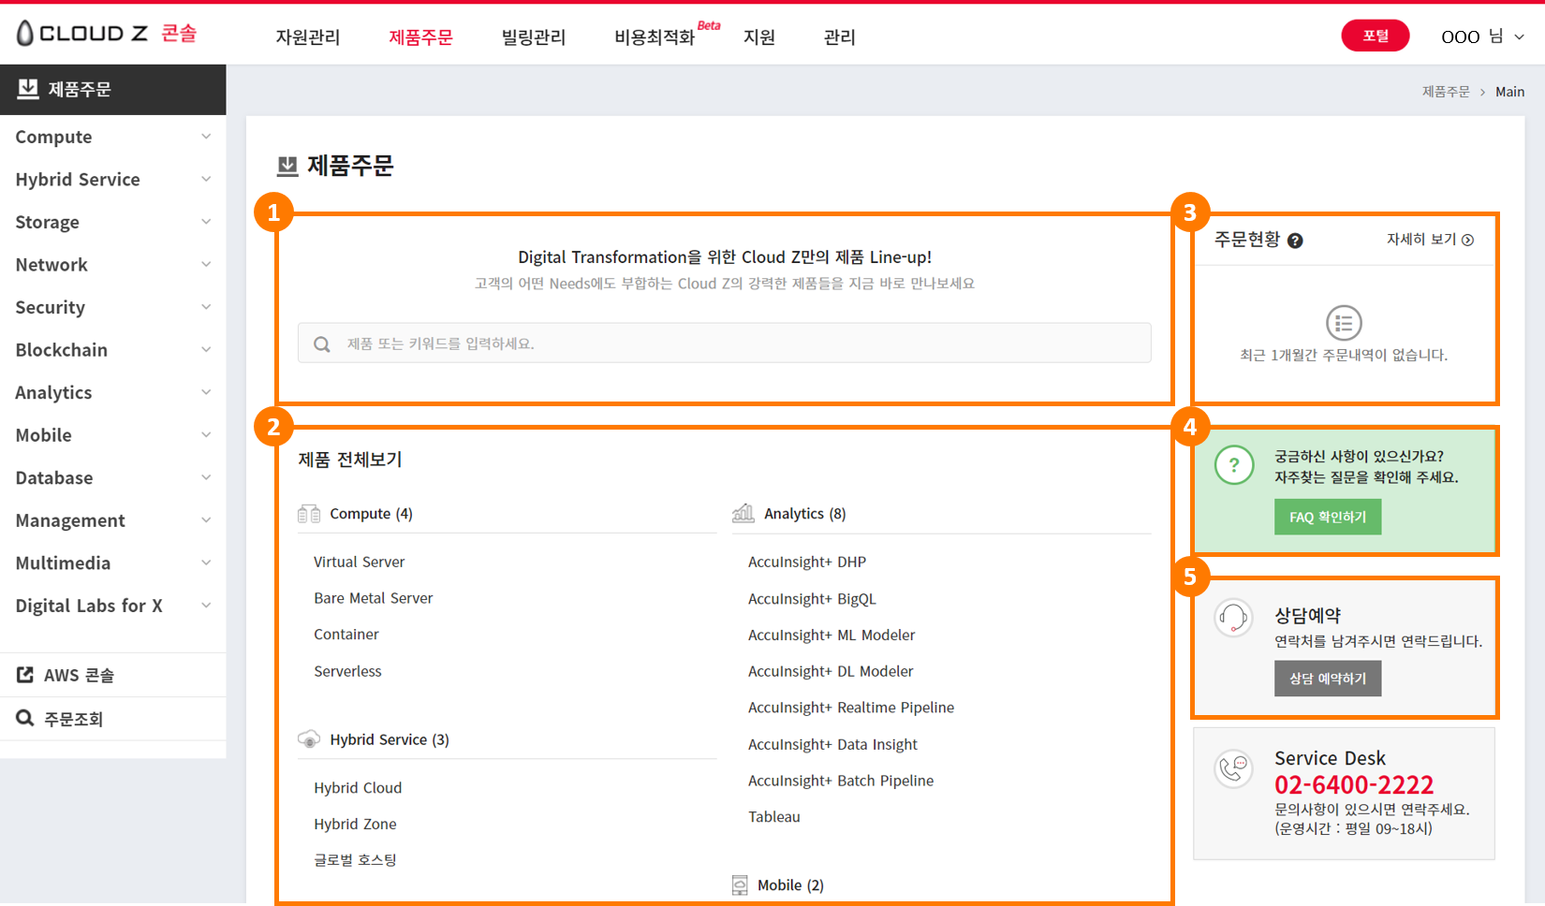Click the 상담 예약하기 button
Screen dimensions: 1545x906
tap(1328, 679)
